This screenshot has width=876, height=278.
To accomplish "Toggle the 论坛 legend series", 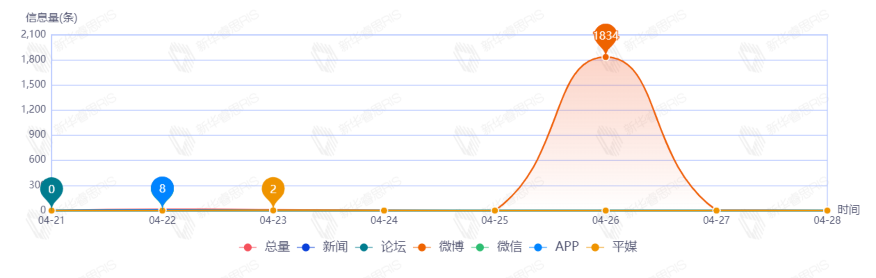I will [381, 247].
